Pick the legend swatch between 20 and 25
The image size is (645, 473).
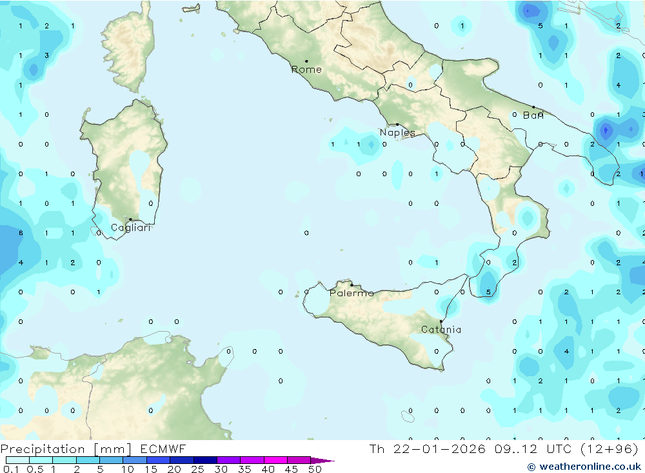(182, 460)
